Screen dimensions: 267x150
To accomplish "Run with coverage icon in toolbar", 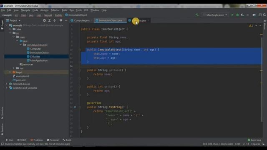I will pos(242,15).
